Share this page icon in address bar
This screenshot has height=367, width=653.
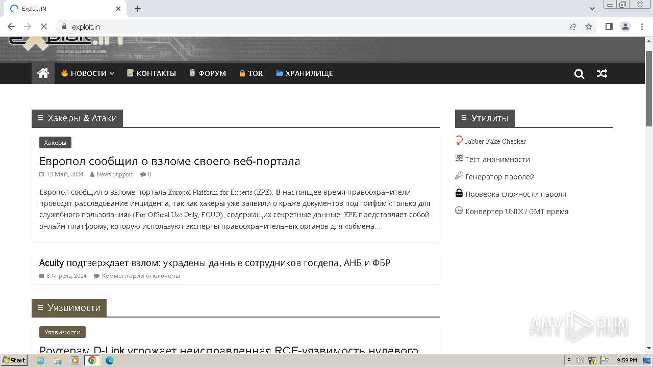point(572,27)
